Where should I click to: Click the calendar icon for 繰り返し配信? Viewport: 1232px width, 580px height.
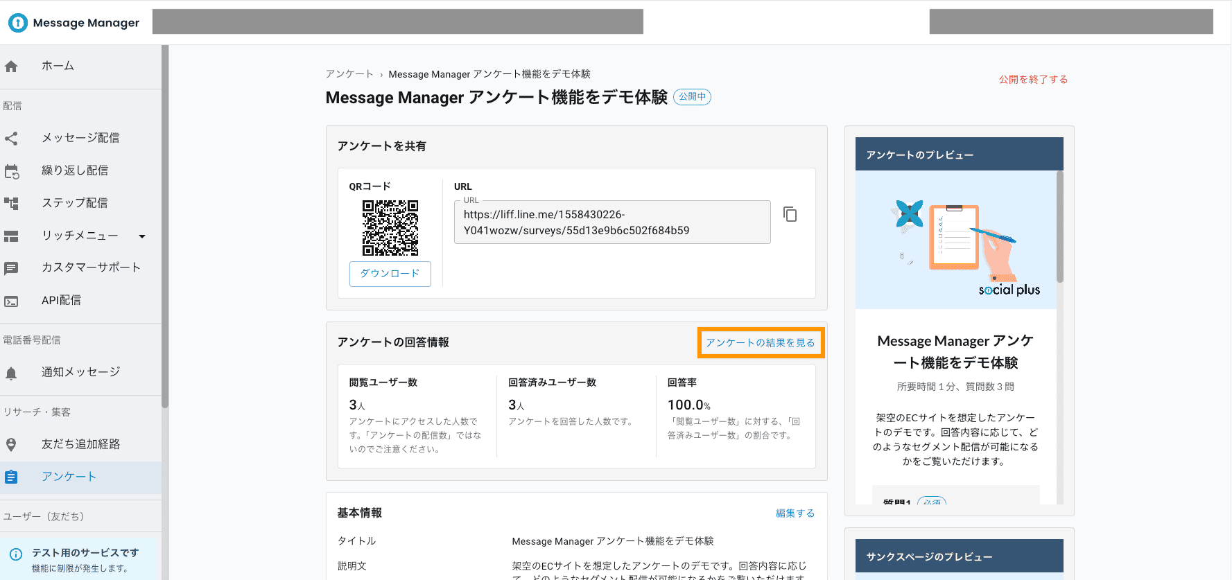[x=11, y=171]
